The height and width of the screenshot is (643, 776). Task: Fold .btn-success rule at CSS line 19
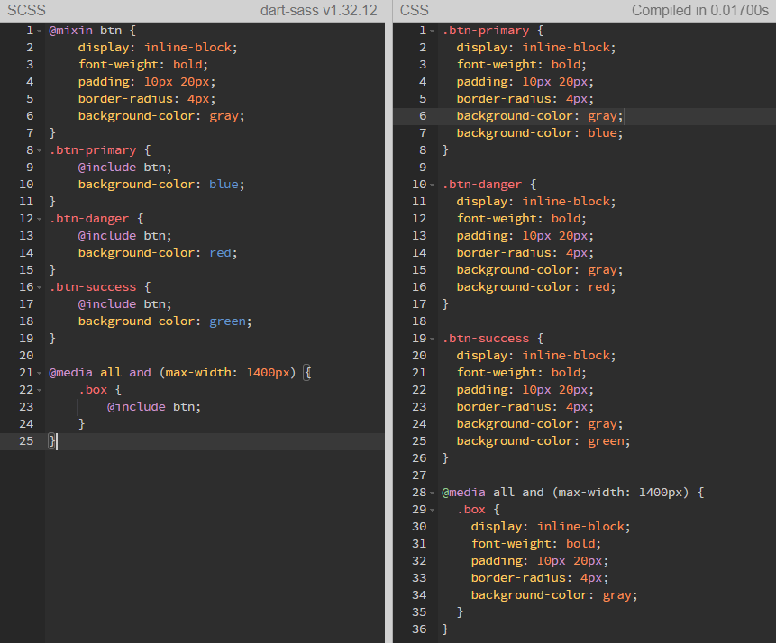coord(432,339)
